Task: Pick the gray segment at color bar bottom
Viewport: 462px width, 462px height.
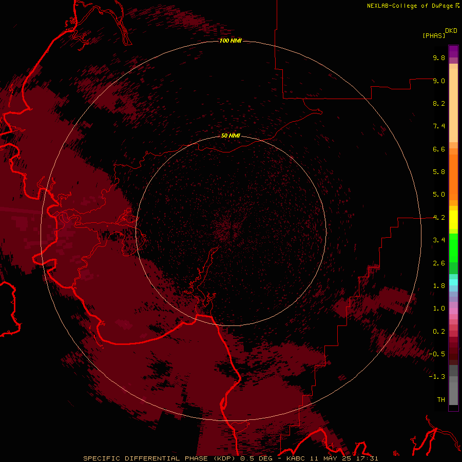Action: point(453,394)
